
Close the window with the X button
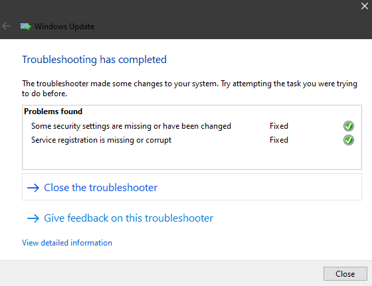tap(365, 6)
